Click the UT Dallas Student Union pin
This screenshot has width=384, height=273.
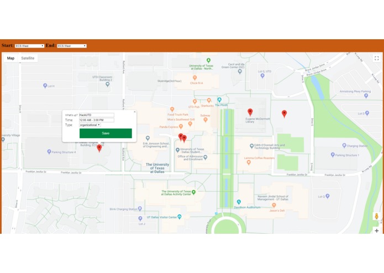[x=177, y=150]
